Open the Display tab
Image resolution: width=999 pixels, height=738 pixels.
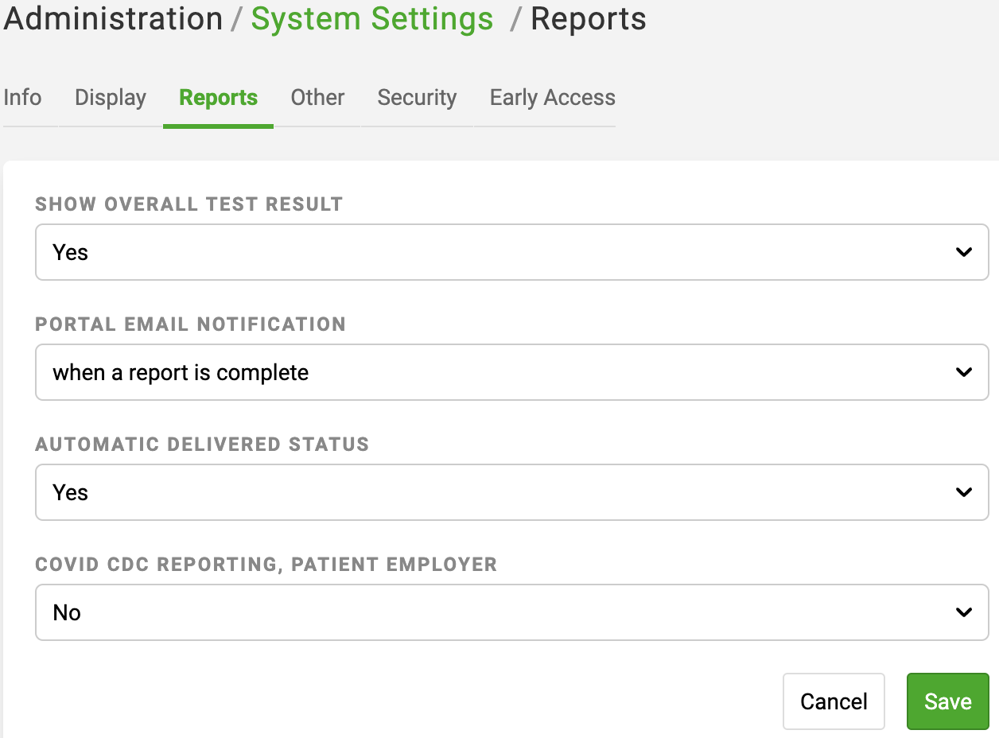(111, 98)
